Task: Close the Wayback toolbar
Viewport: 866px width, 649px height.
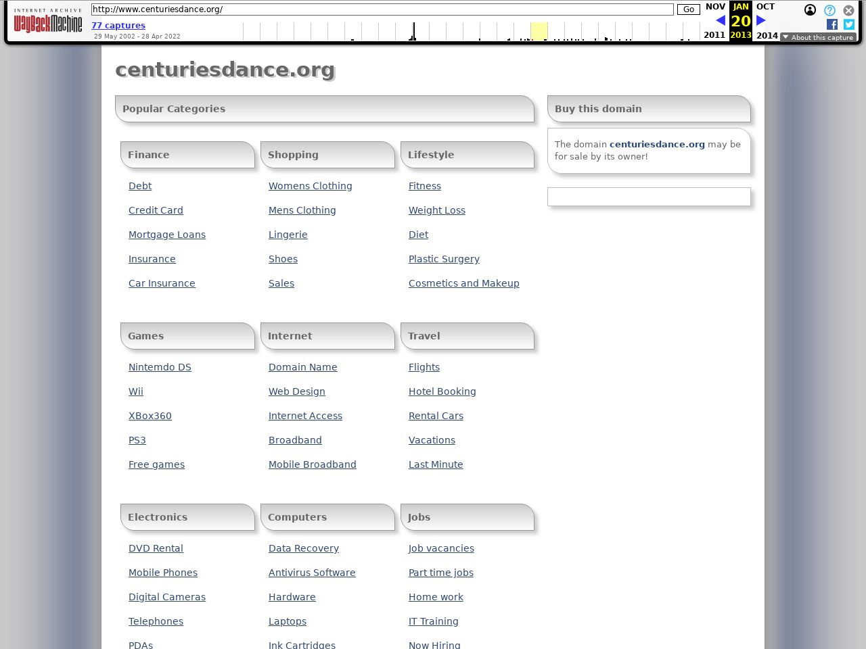Action: [848, 10]
